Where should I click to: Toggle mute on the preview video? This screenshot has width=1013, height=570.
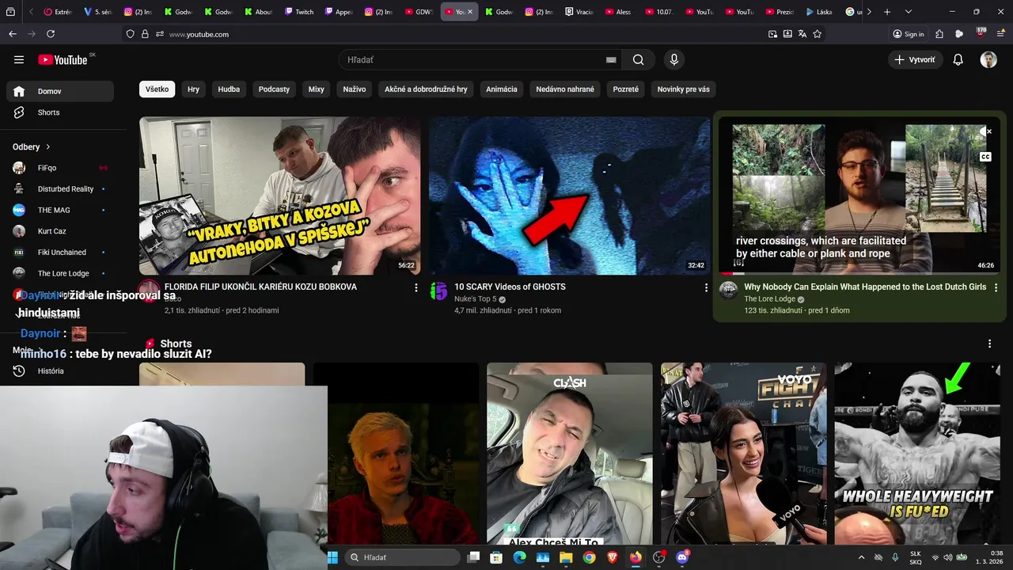985,132
